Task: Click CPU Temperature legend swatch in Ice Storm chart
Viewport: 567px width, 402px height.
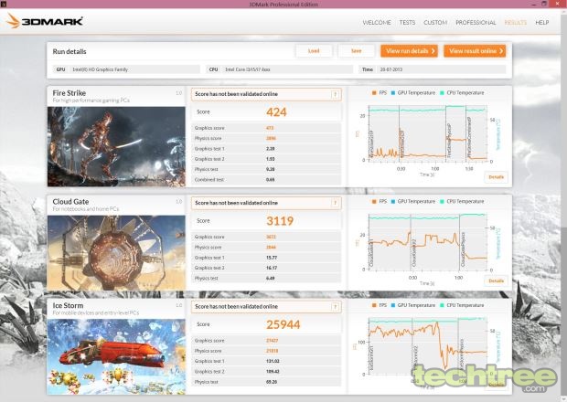Action: click(442, 305)
